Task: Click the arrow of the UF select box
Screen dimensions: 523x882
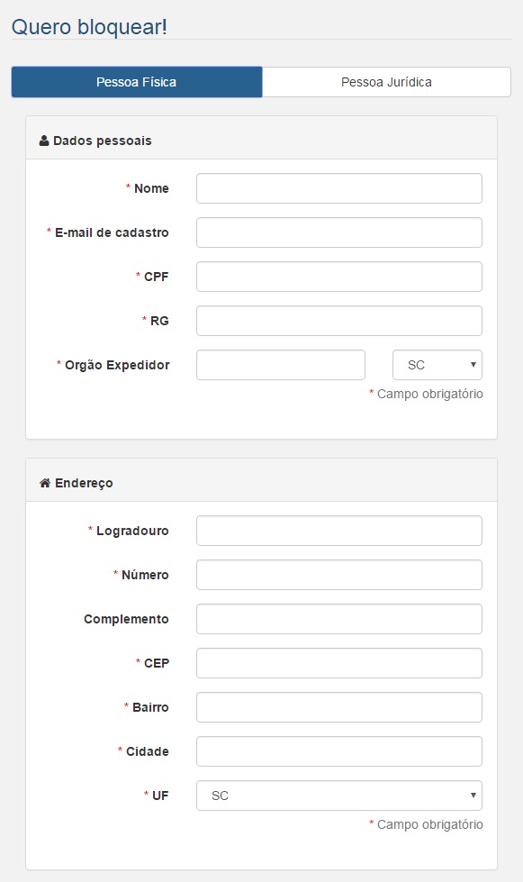Action: click(x=473, y=796)
